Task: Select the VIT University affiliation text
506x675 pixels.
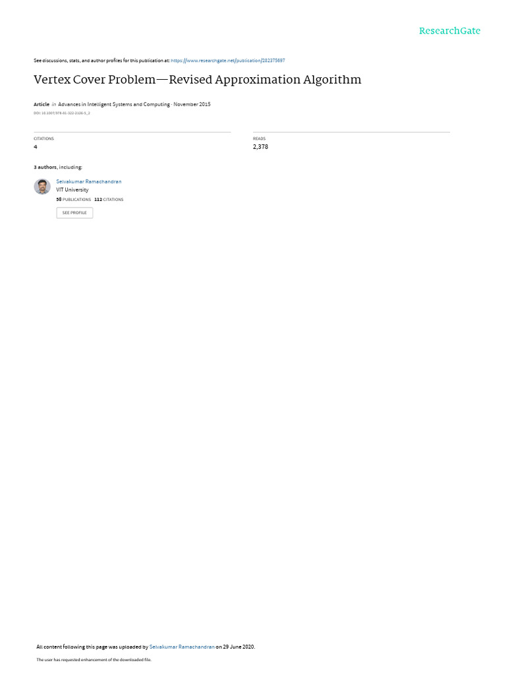Action: pos(72,190)
